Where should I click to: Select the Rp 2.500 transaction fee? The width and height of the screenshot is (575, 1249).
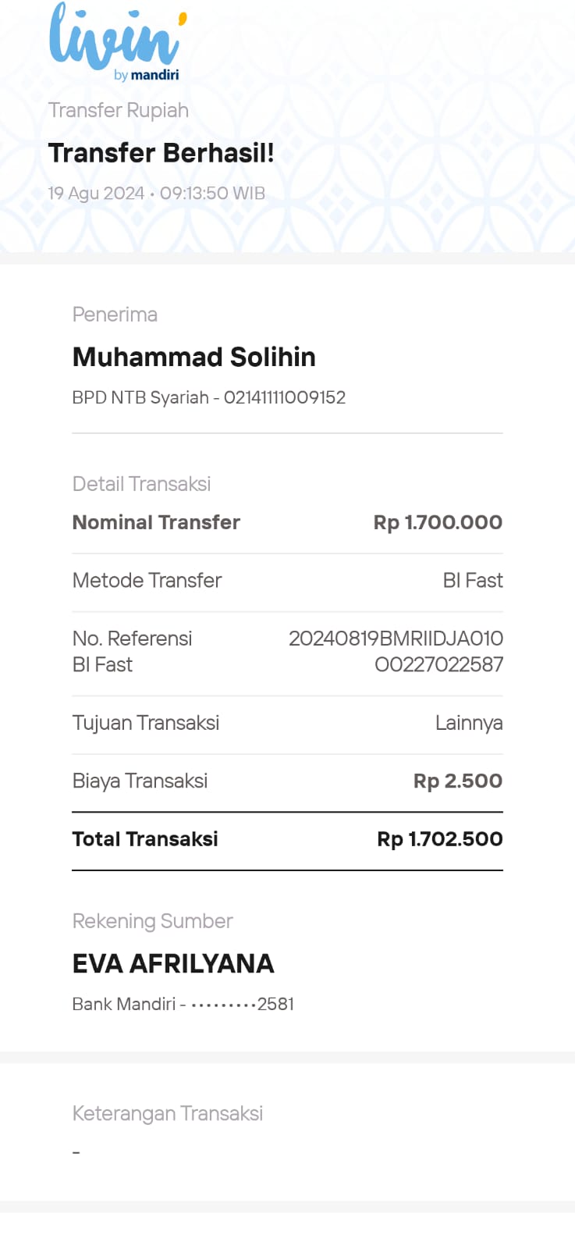pos(457,781)
